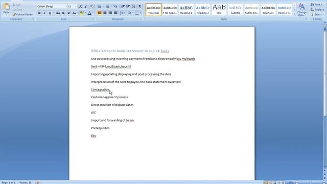Apply the Subtitle style
The height and width of the screenshot is (184, 327).
point(235,10)
